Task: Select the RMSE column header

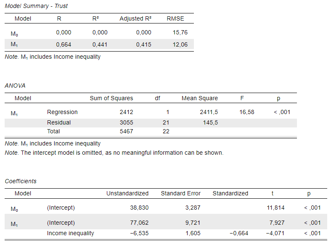Action: [175, 19]
